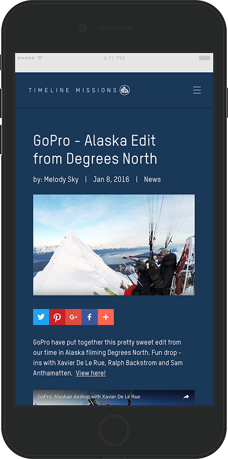Open more sharing options plus button
The height and width of the screenshot is (459, 228).
(106, 317)
